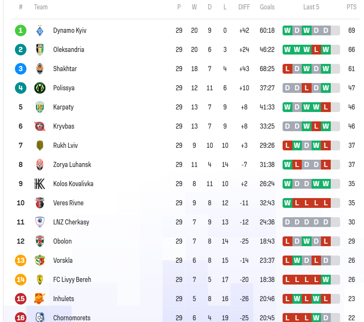The width and height of the screenshot is (364, 322).
Task: Select the LNZ Cherkasy team name
Action: tap(71, 222)
